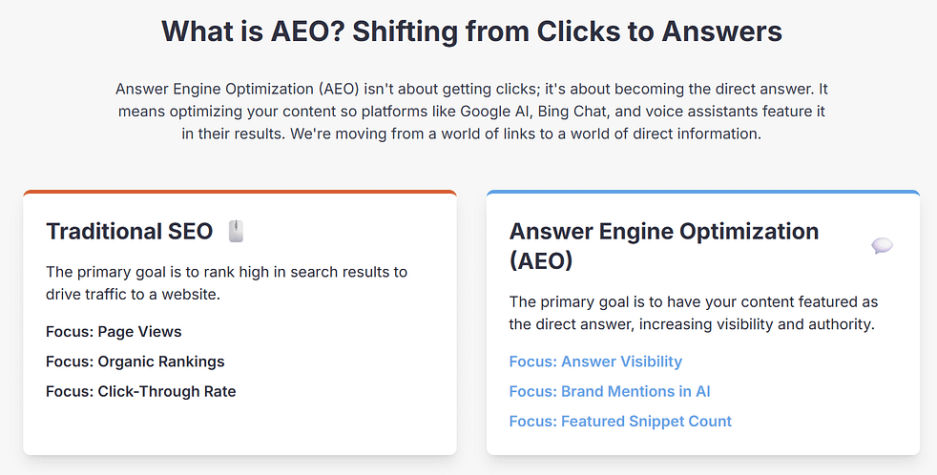Image resolution: width=937 pixels, height=475 pixels.
Task: Select the Focus: Page Views line
Action: [x=114, y=332]
